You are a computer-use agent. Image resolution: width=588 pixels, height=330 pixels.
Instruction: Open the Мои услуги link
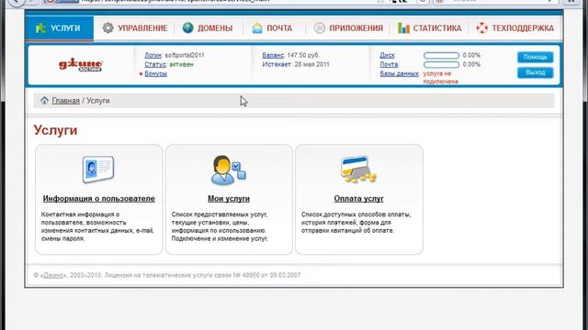point(229,199)
